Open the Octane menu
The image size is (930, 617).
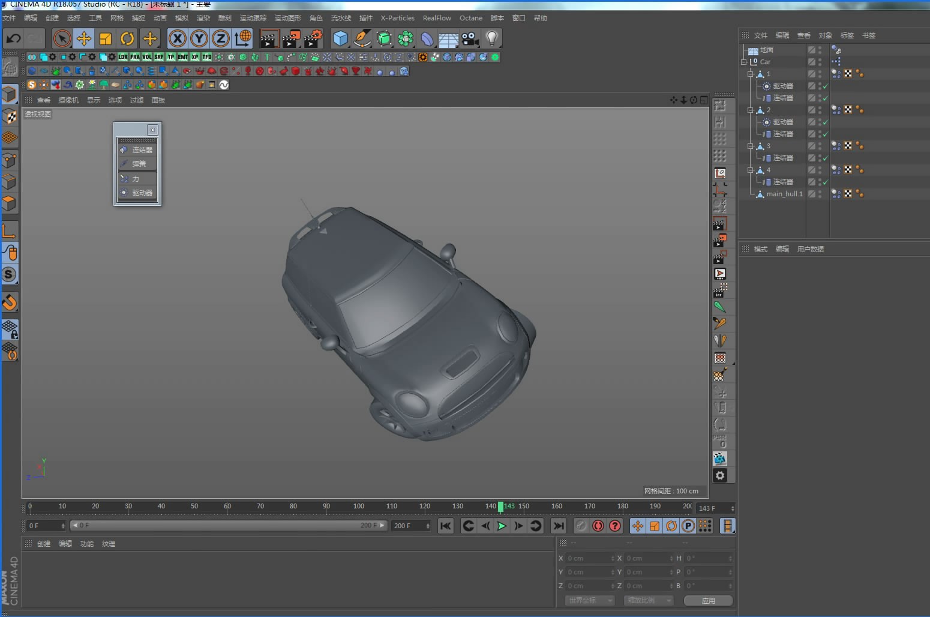coord(470,18)
